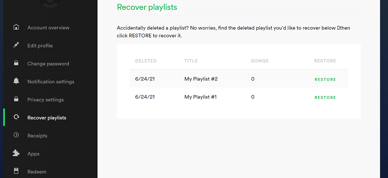Click the pencil icon for Edit profile
Image resolution: width=388 pixels, height=178 pixels.
point(16,45)
